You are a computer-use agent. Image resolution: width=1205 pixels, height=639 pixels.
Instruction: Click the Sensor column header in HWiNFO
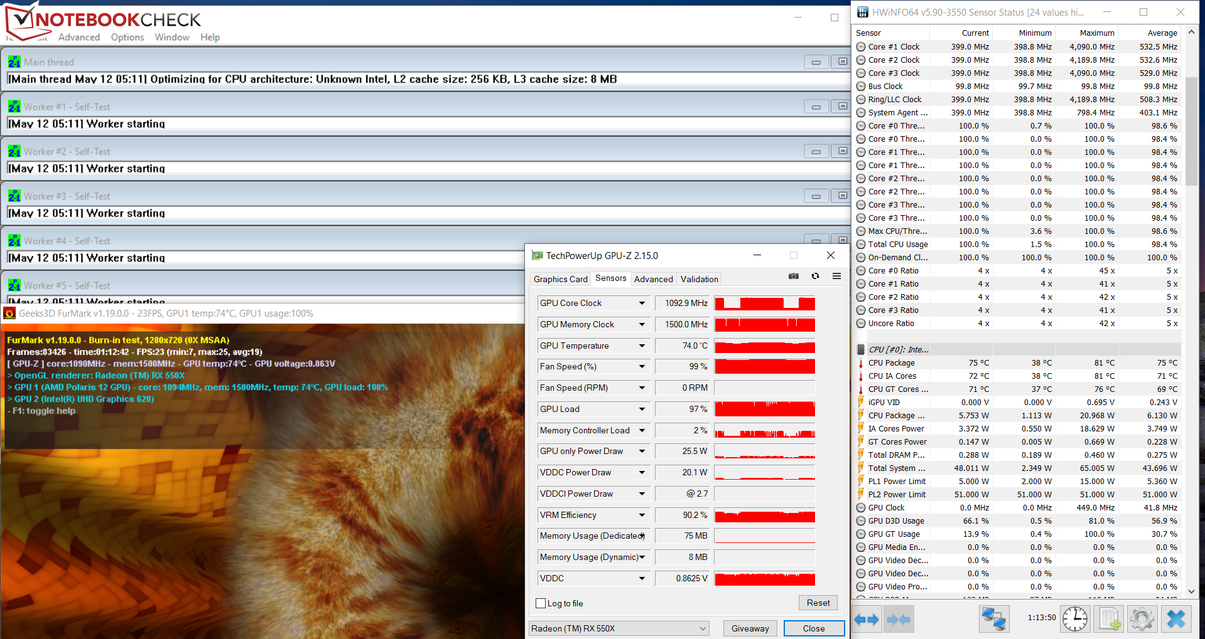pos(892,33)
